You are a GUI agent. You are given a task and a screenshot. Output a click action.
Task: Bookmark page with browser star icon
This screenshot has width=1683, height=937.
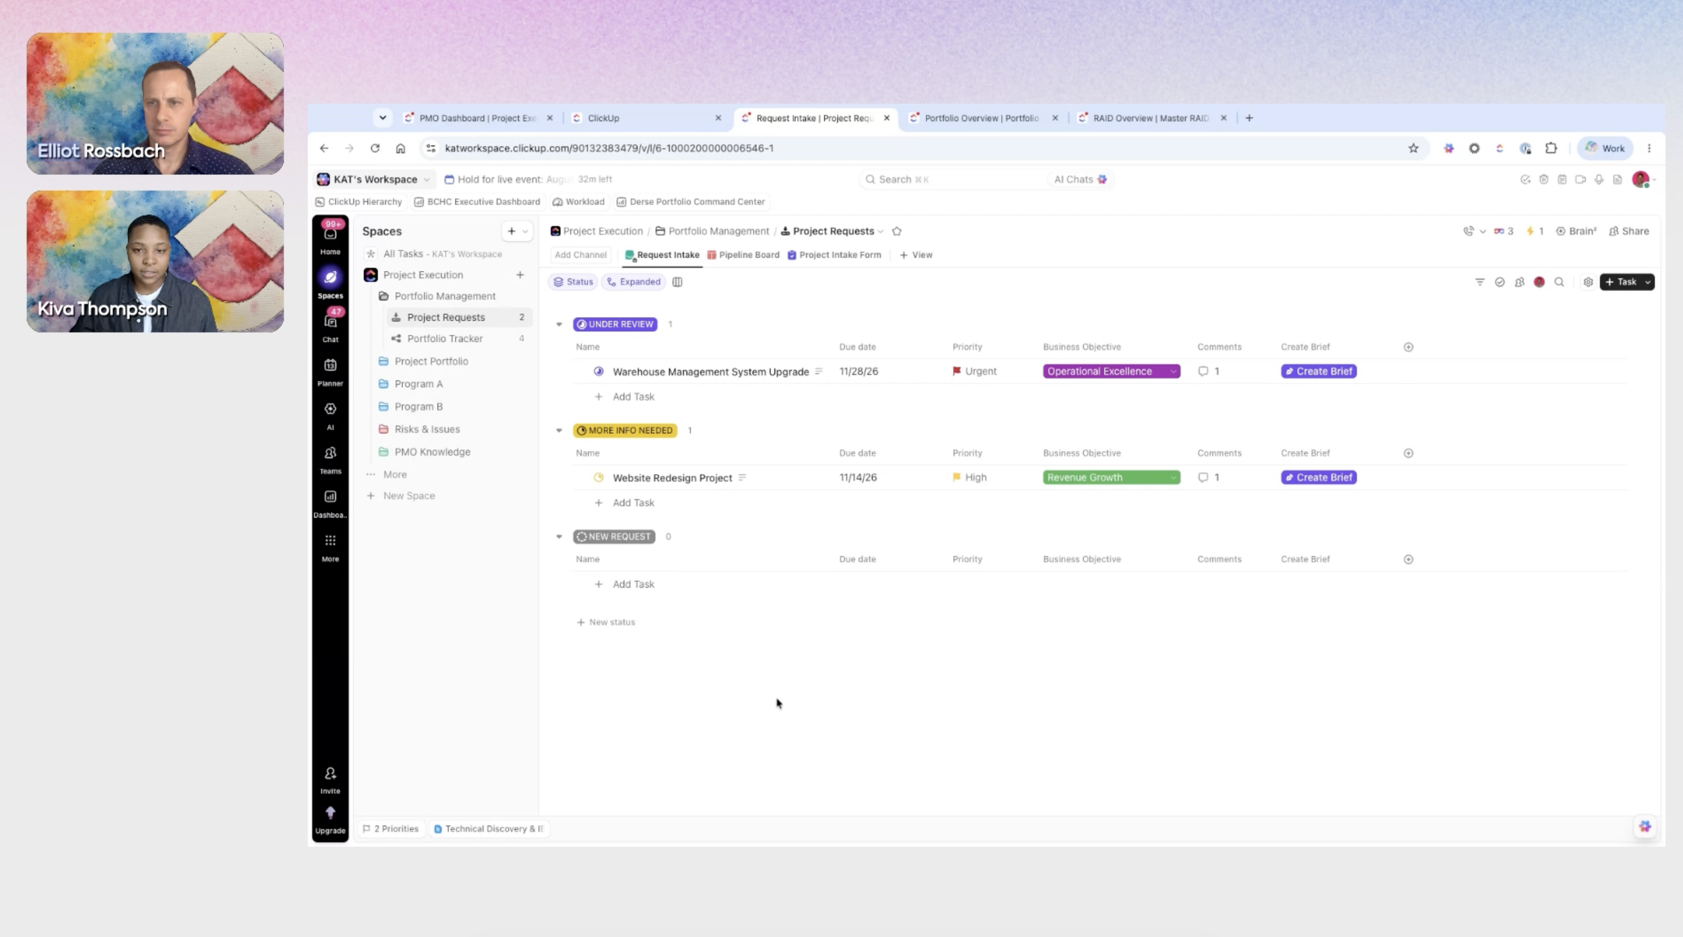tap(1413, 148)
